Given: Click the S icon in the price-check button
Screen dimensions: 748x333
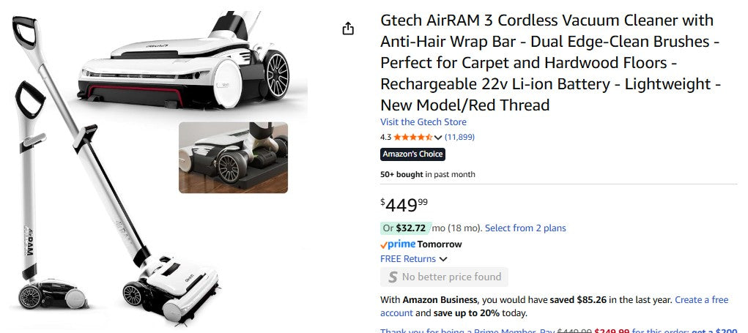Looking at the screenshot, I should 393,277.
